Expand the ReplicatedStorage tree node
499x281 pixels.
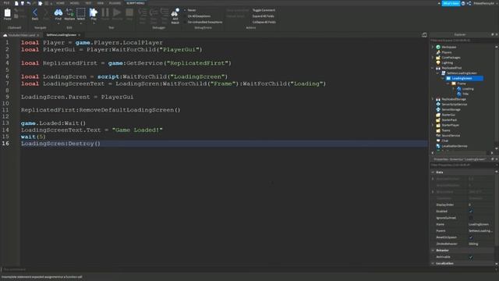click(x=433, y=99)
